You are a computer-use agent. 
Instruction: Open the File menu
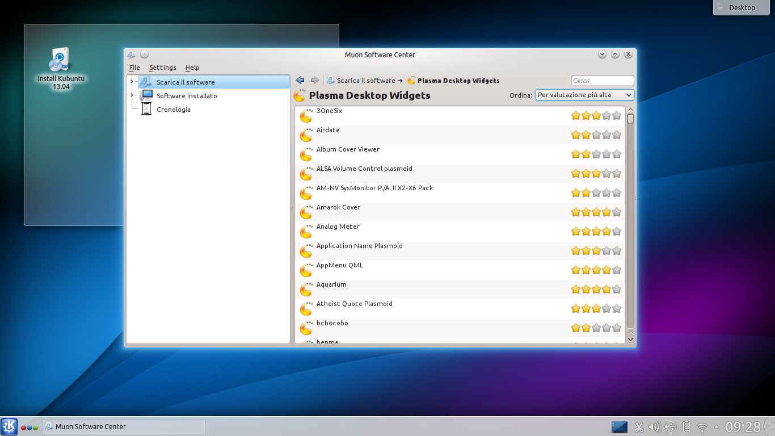pos(134,68)
